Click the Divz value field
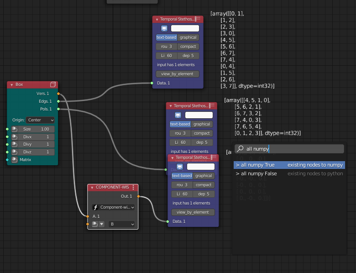356x273 pixels. point(36,152)
